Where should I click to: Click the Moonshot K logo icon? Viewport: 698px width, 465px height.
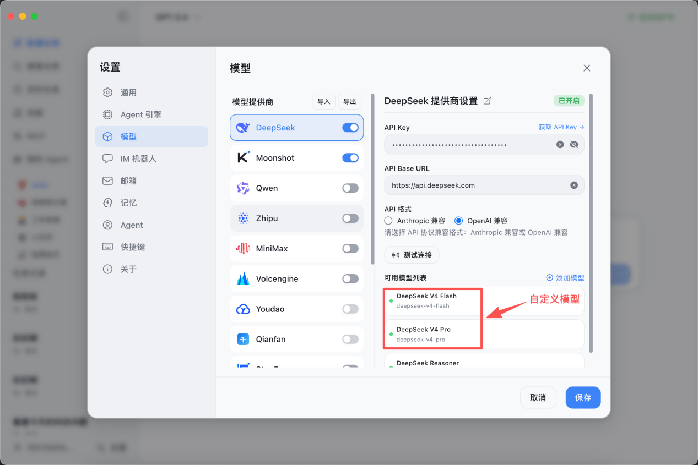point(243,157)
